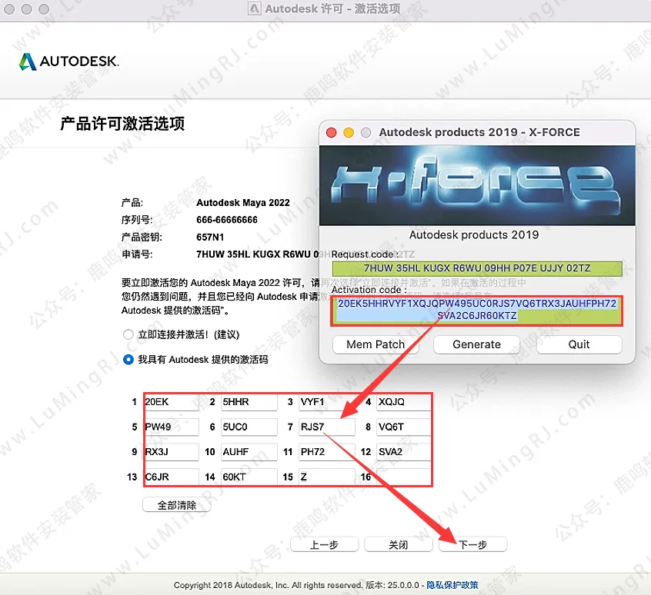651x595 pixels.
Task: Click the 全部清除 (clear all) button
Action: 177,505
